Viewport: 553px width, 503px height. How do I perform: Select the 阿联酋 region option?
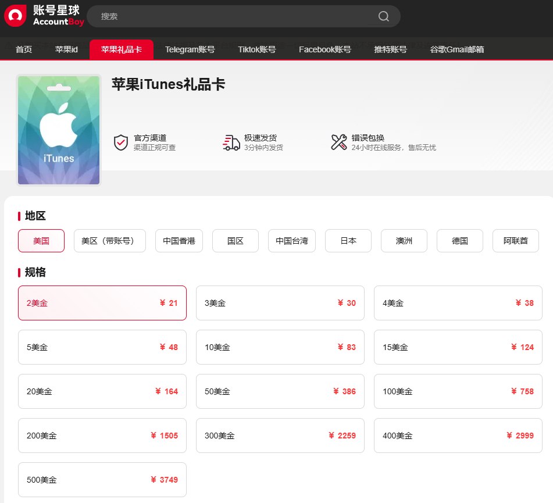point(516,240)
